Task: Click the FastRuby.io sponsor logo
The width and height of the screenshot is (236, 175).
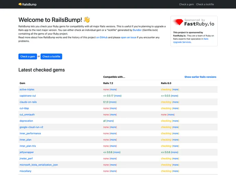Action: point(194,23)
